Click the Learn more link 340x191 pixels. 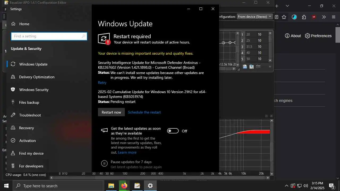pos(127,152)
